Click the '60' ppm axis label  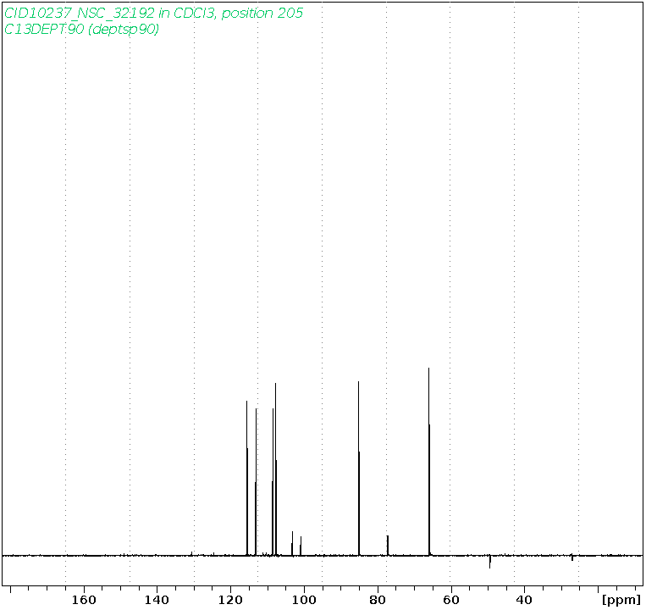pos(451,600)
